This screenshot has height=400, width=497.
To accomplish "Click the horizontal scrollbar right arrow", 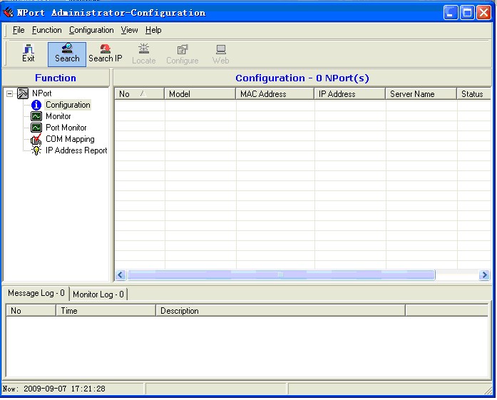I will click(484, 275).
